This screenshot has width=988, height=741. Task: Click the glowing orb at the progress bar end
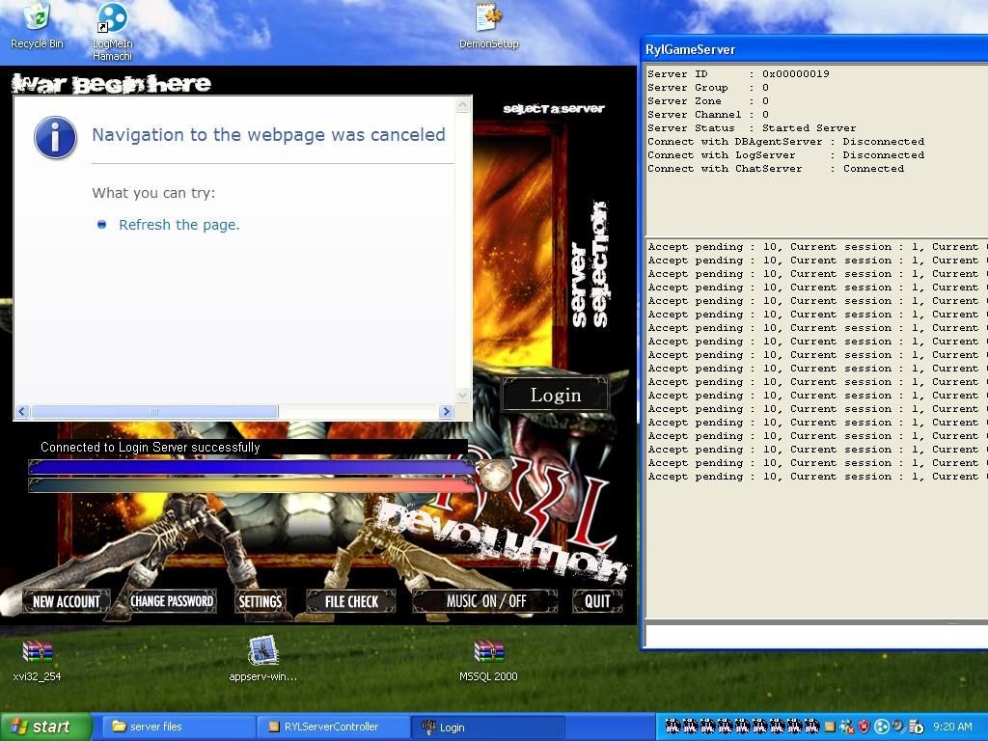pos(496,475)
